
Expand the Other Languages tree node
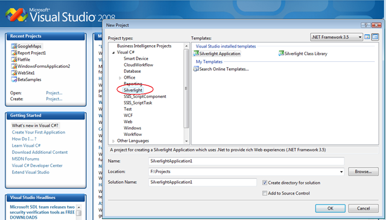point(113,141)
